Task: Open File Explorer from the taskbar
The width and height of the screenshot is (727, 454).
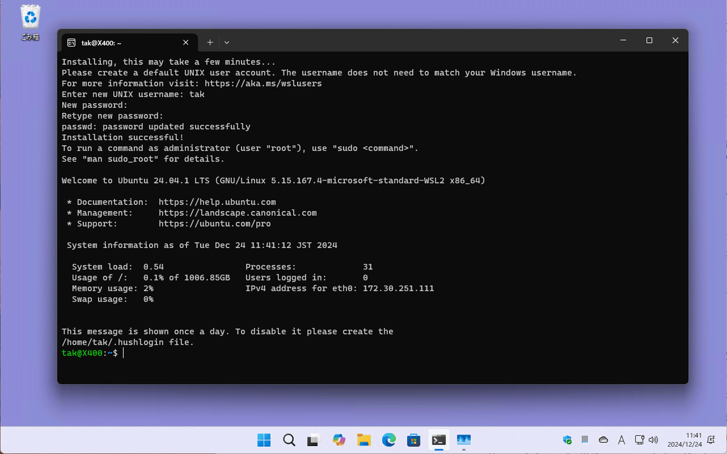Action: 363,440
